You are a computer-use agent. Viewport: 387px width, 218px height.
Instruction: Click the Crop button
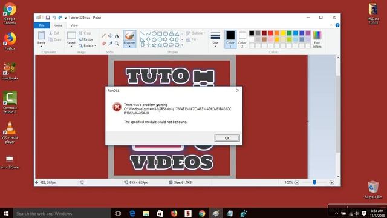pyautogui.click(x=85, y=33)
